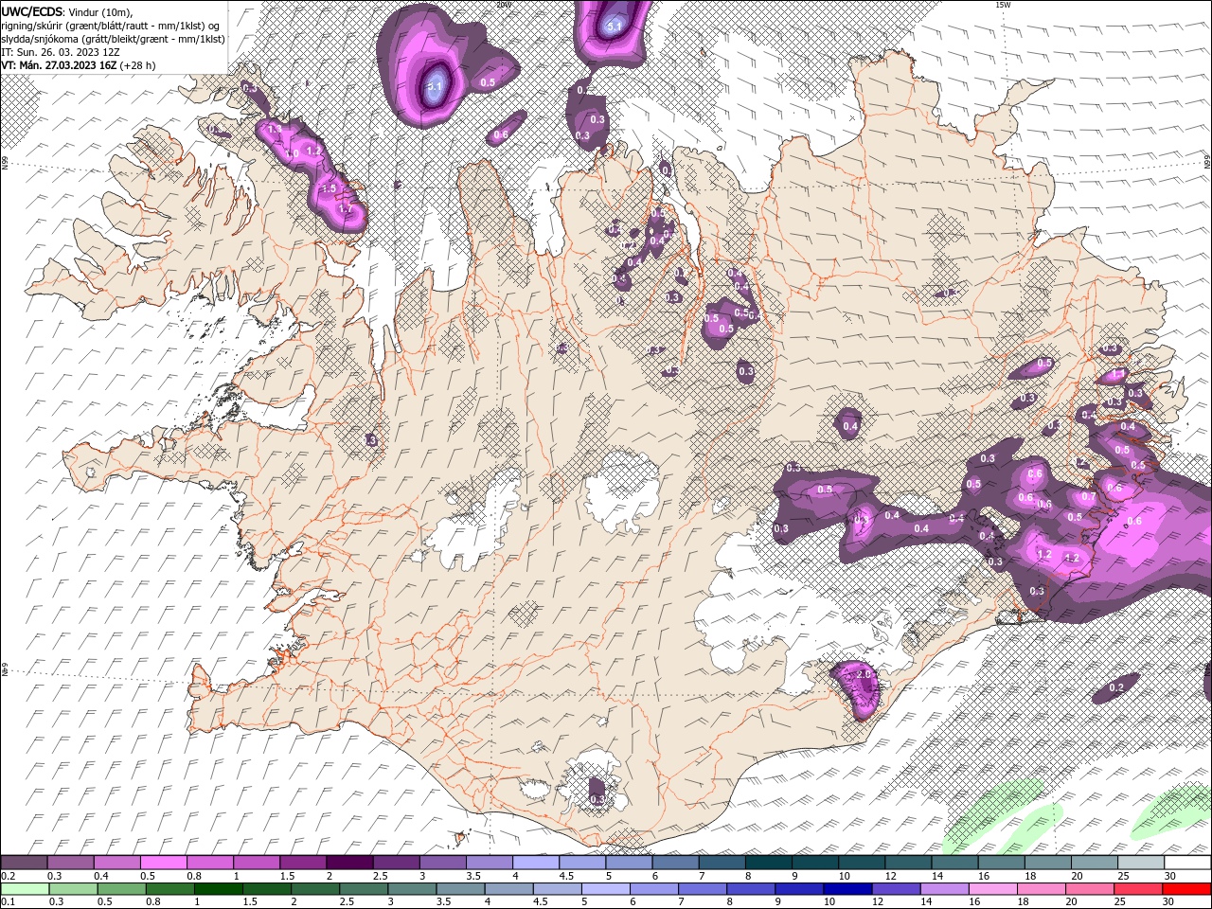This screenshot has width=1212, height=909.
Task: Click the light lavender 4 swatch in upper legend
Action: tap(535, 863)
